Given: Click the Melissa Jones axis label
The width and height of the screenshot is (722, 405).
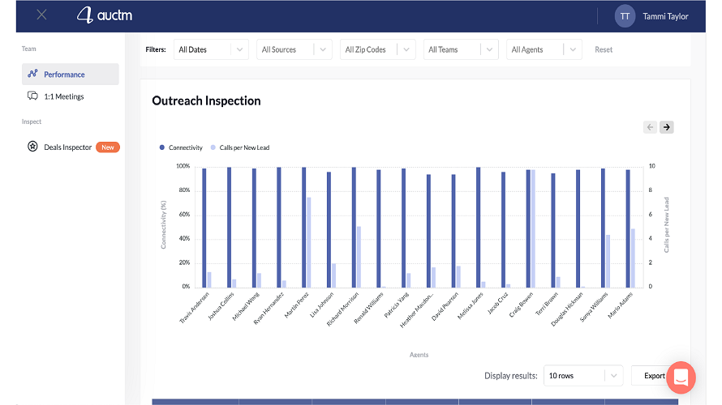Looking at the screenshot, I should click(471, 305).
